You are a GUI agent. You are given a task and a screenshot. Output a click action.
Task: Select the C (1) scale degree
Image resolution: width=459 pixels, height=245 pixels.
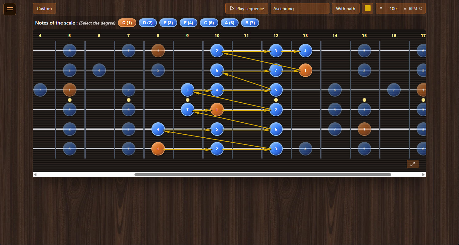[x=127, y=23]
